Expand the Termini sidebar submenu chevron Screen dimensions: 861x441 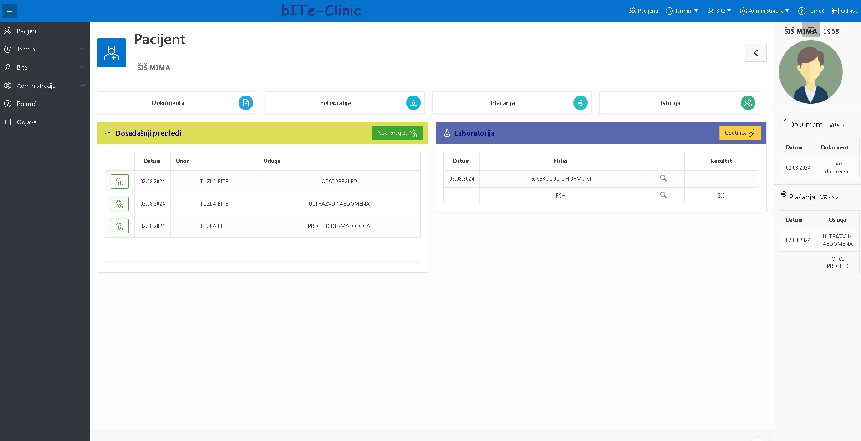point(82,49)
